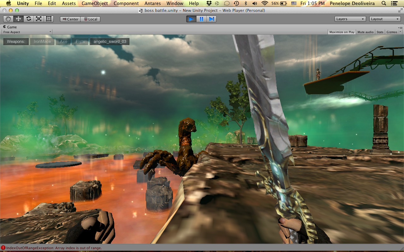Toggle the Stats overlay

coord(380,32)
